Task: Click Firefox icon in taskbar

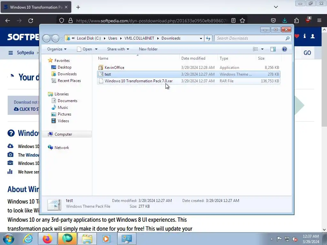Action: point(48,239)
